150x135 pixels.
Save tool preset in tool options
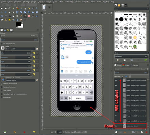point(5,132)
